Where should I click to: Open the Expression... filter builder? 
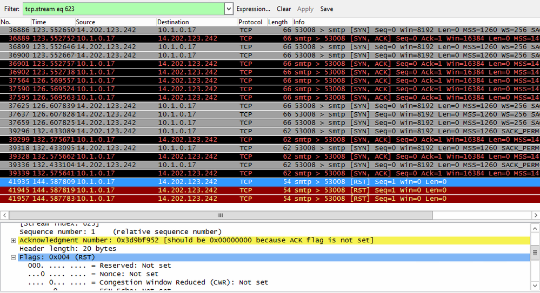tap(253, 9)
